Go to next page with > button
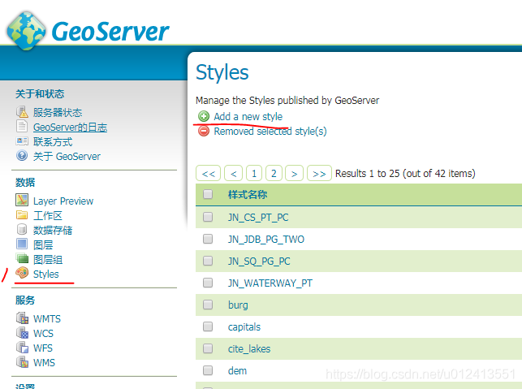The image size is (522, 389). click(295, 173)
